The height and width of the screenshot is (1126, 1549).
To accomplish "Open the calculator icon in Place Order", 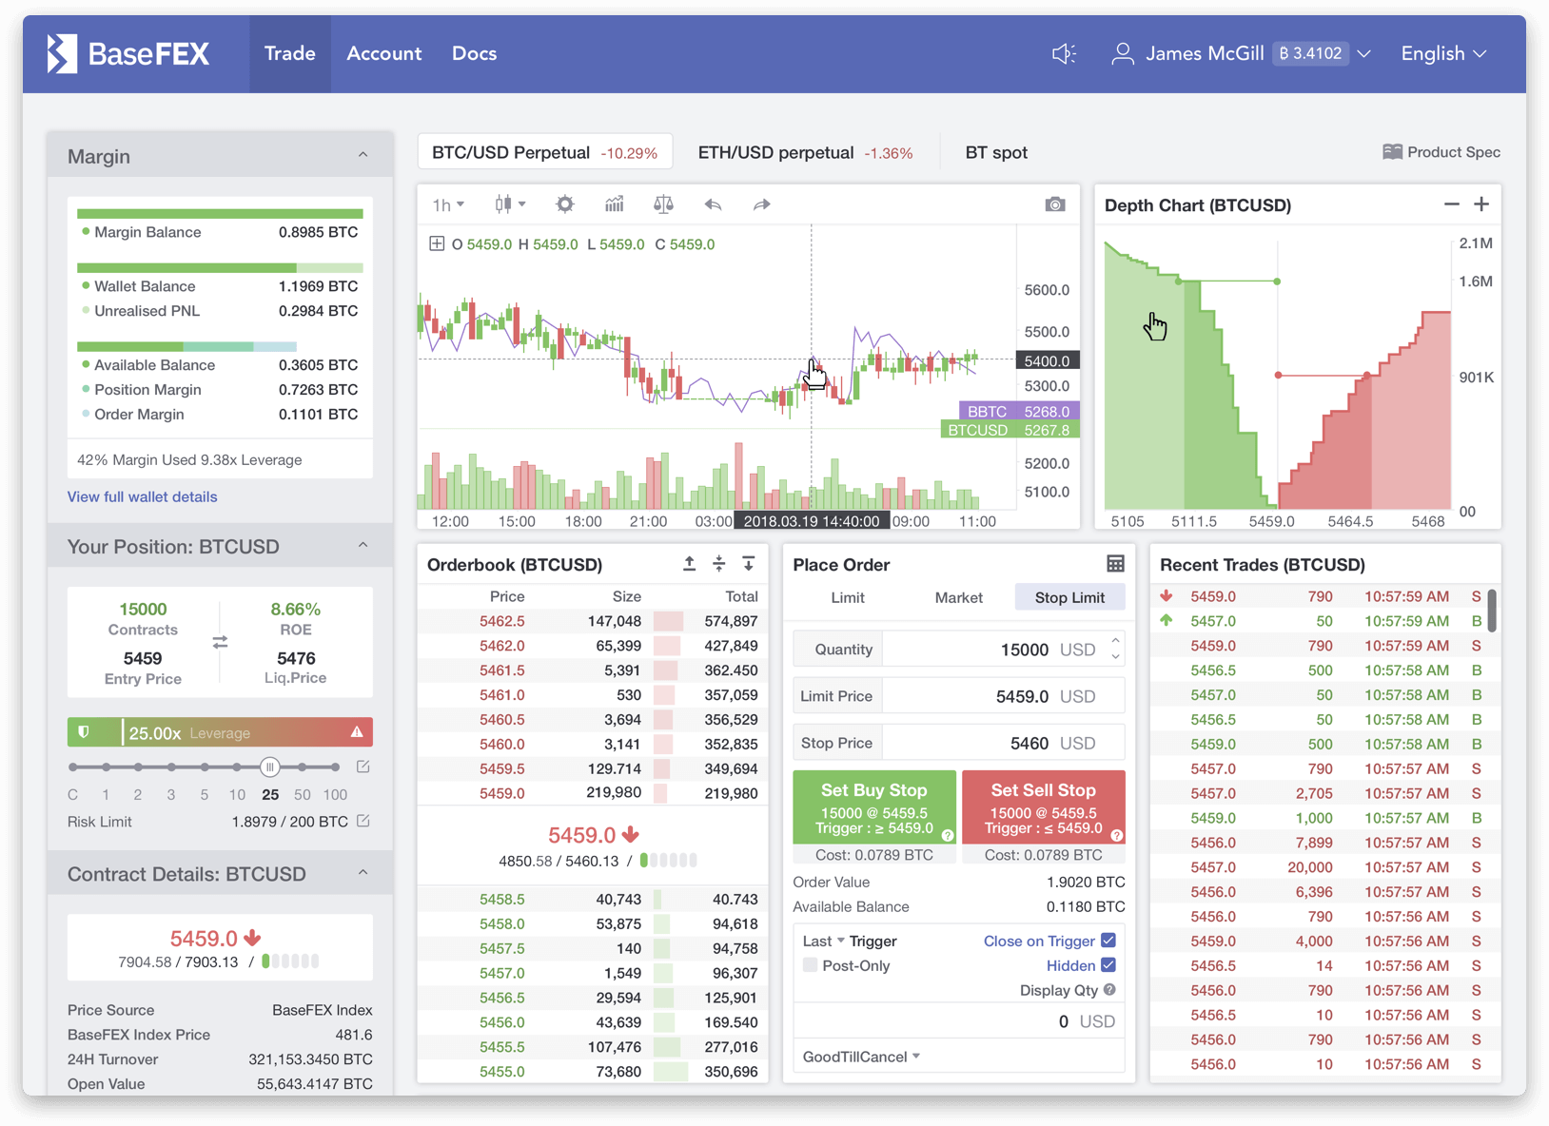I will click(1115, 564).
